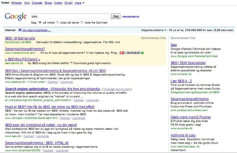237x153 pixels.
Task: Click the Danish flag call icon
Action: point(122,53)
